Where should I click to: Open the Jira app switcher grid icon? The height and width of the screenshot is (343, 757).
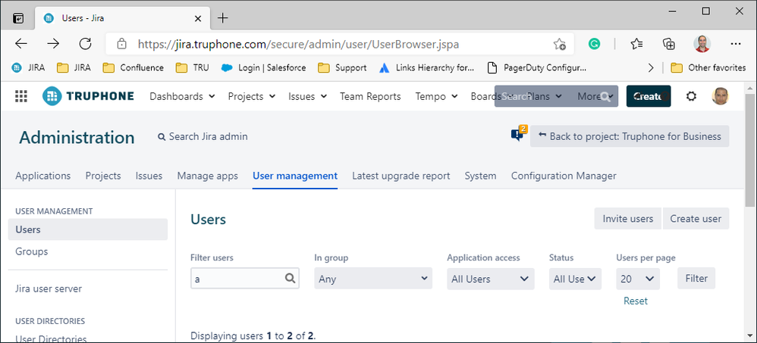[x=20, y=96]
